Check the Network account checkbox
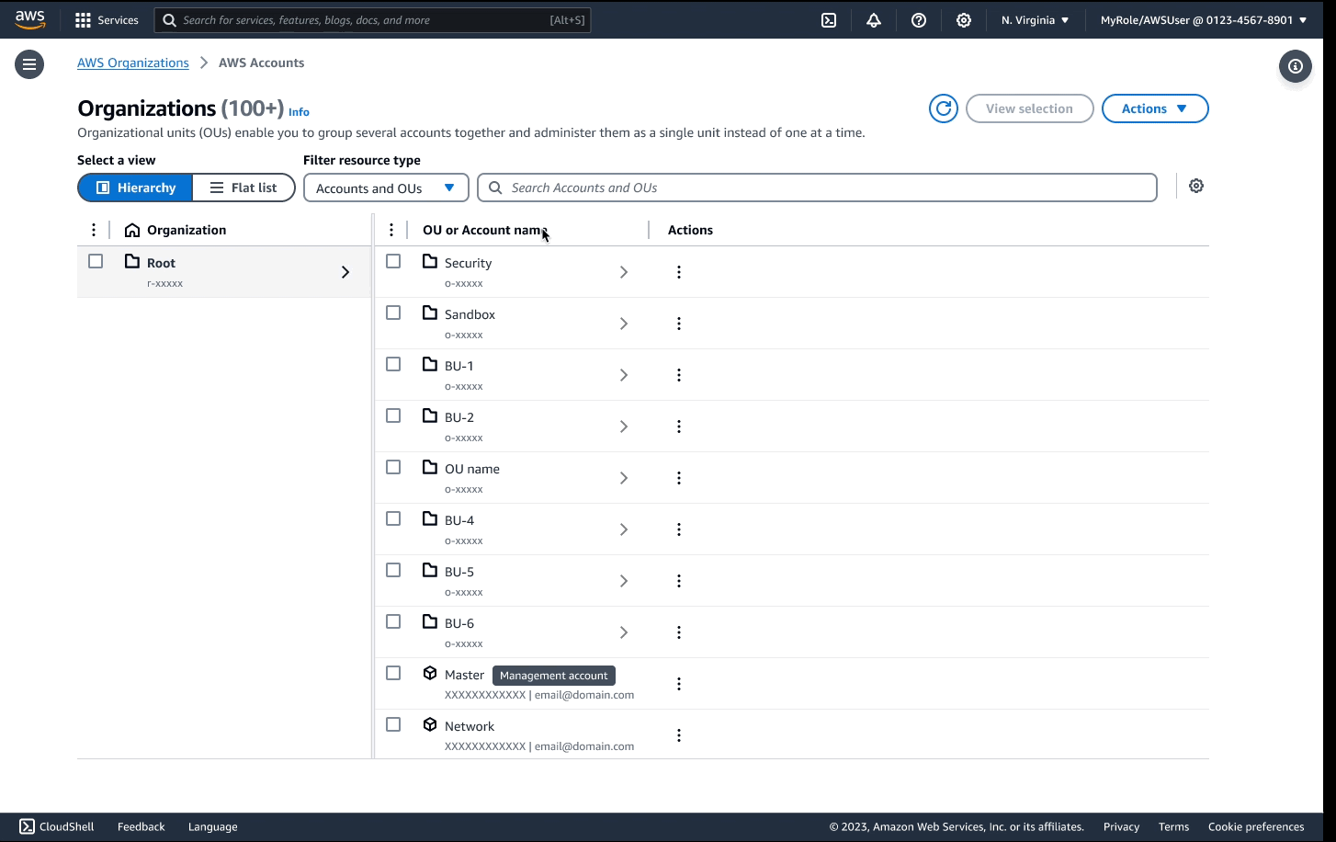Viewport: 1336px width, 842px height. 393,724
